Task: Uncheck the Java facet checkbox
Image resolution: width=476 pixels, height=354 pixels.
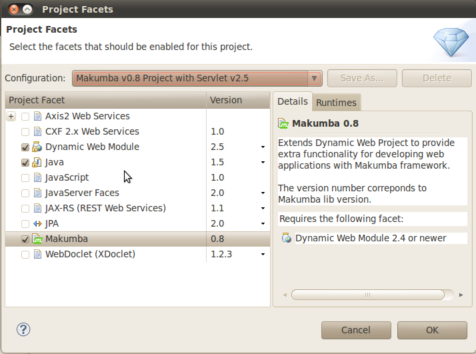Action: pyautogui.click(x=25, y=163)
